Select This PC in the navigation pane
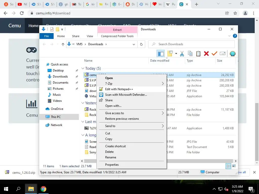Screen dimensions: 259x194 [x=56, y=117]
